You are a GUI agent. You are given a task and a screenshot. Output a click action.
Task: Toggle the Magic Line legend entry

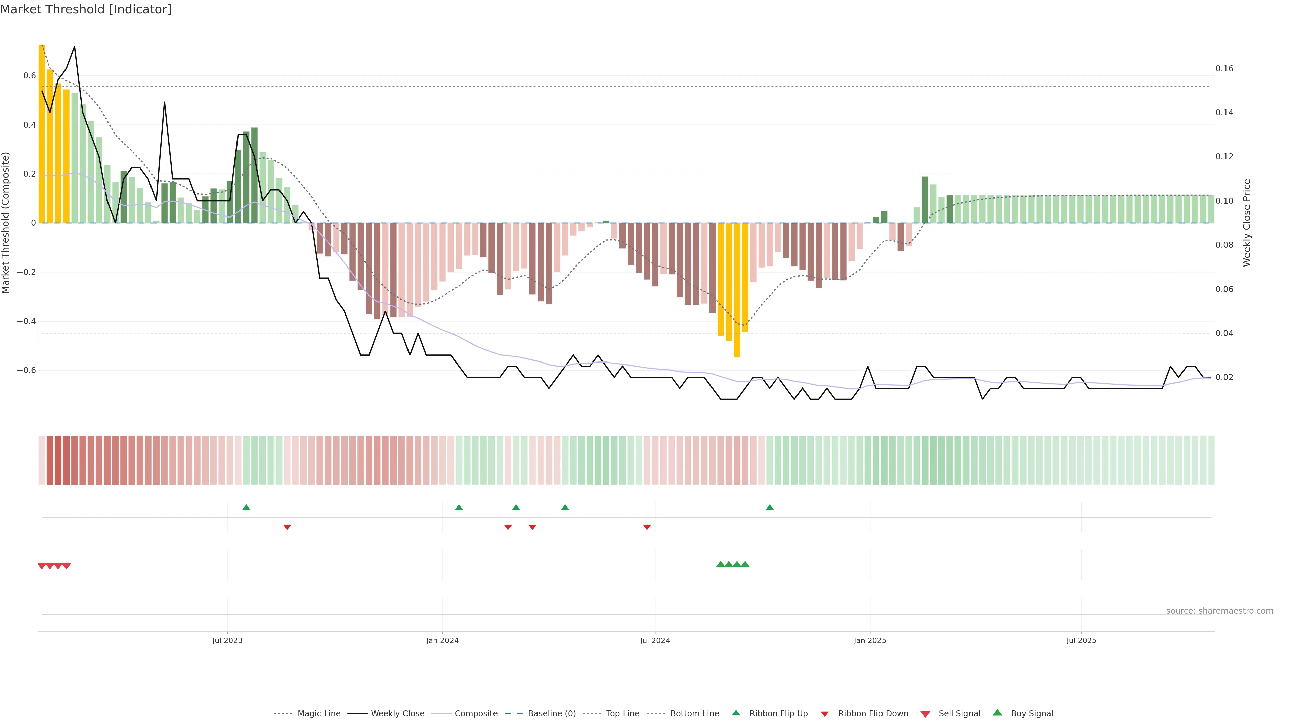(318, 714)
